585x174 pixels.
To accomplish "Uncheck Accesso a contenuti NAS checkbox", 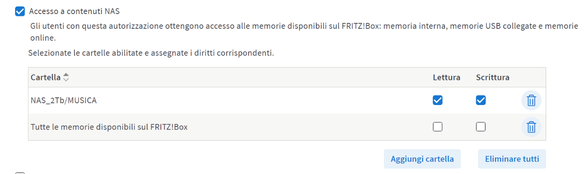I will point(20,11).
